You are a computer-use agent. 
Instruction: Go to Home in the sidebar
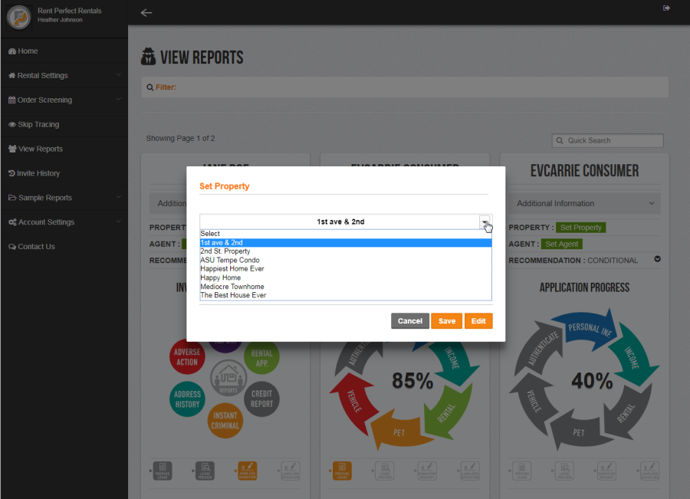(x=64, y=51)
